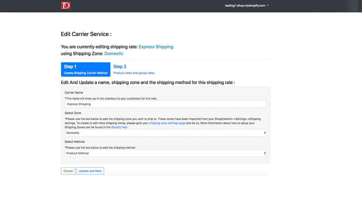362x204 pixels.
Task: Click the Express Shipping rate name in the heading
Action: coord(156,47)
